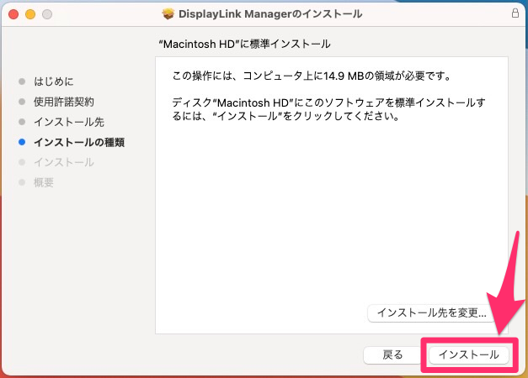Click the “Macintosh HD”に標準インストール heading
The height and width of the screenshot is (378, 528).
coord(244,43)
